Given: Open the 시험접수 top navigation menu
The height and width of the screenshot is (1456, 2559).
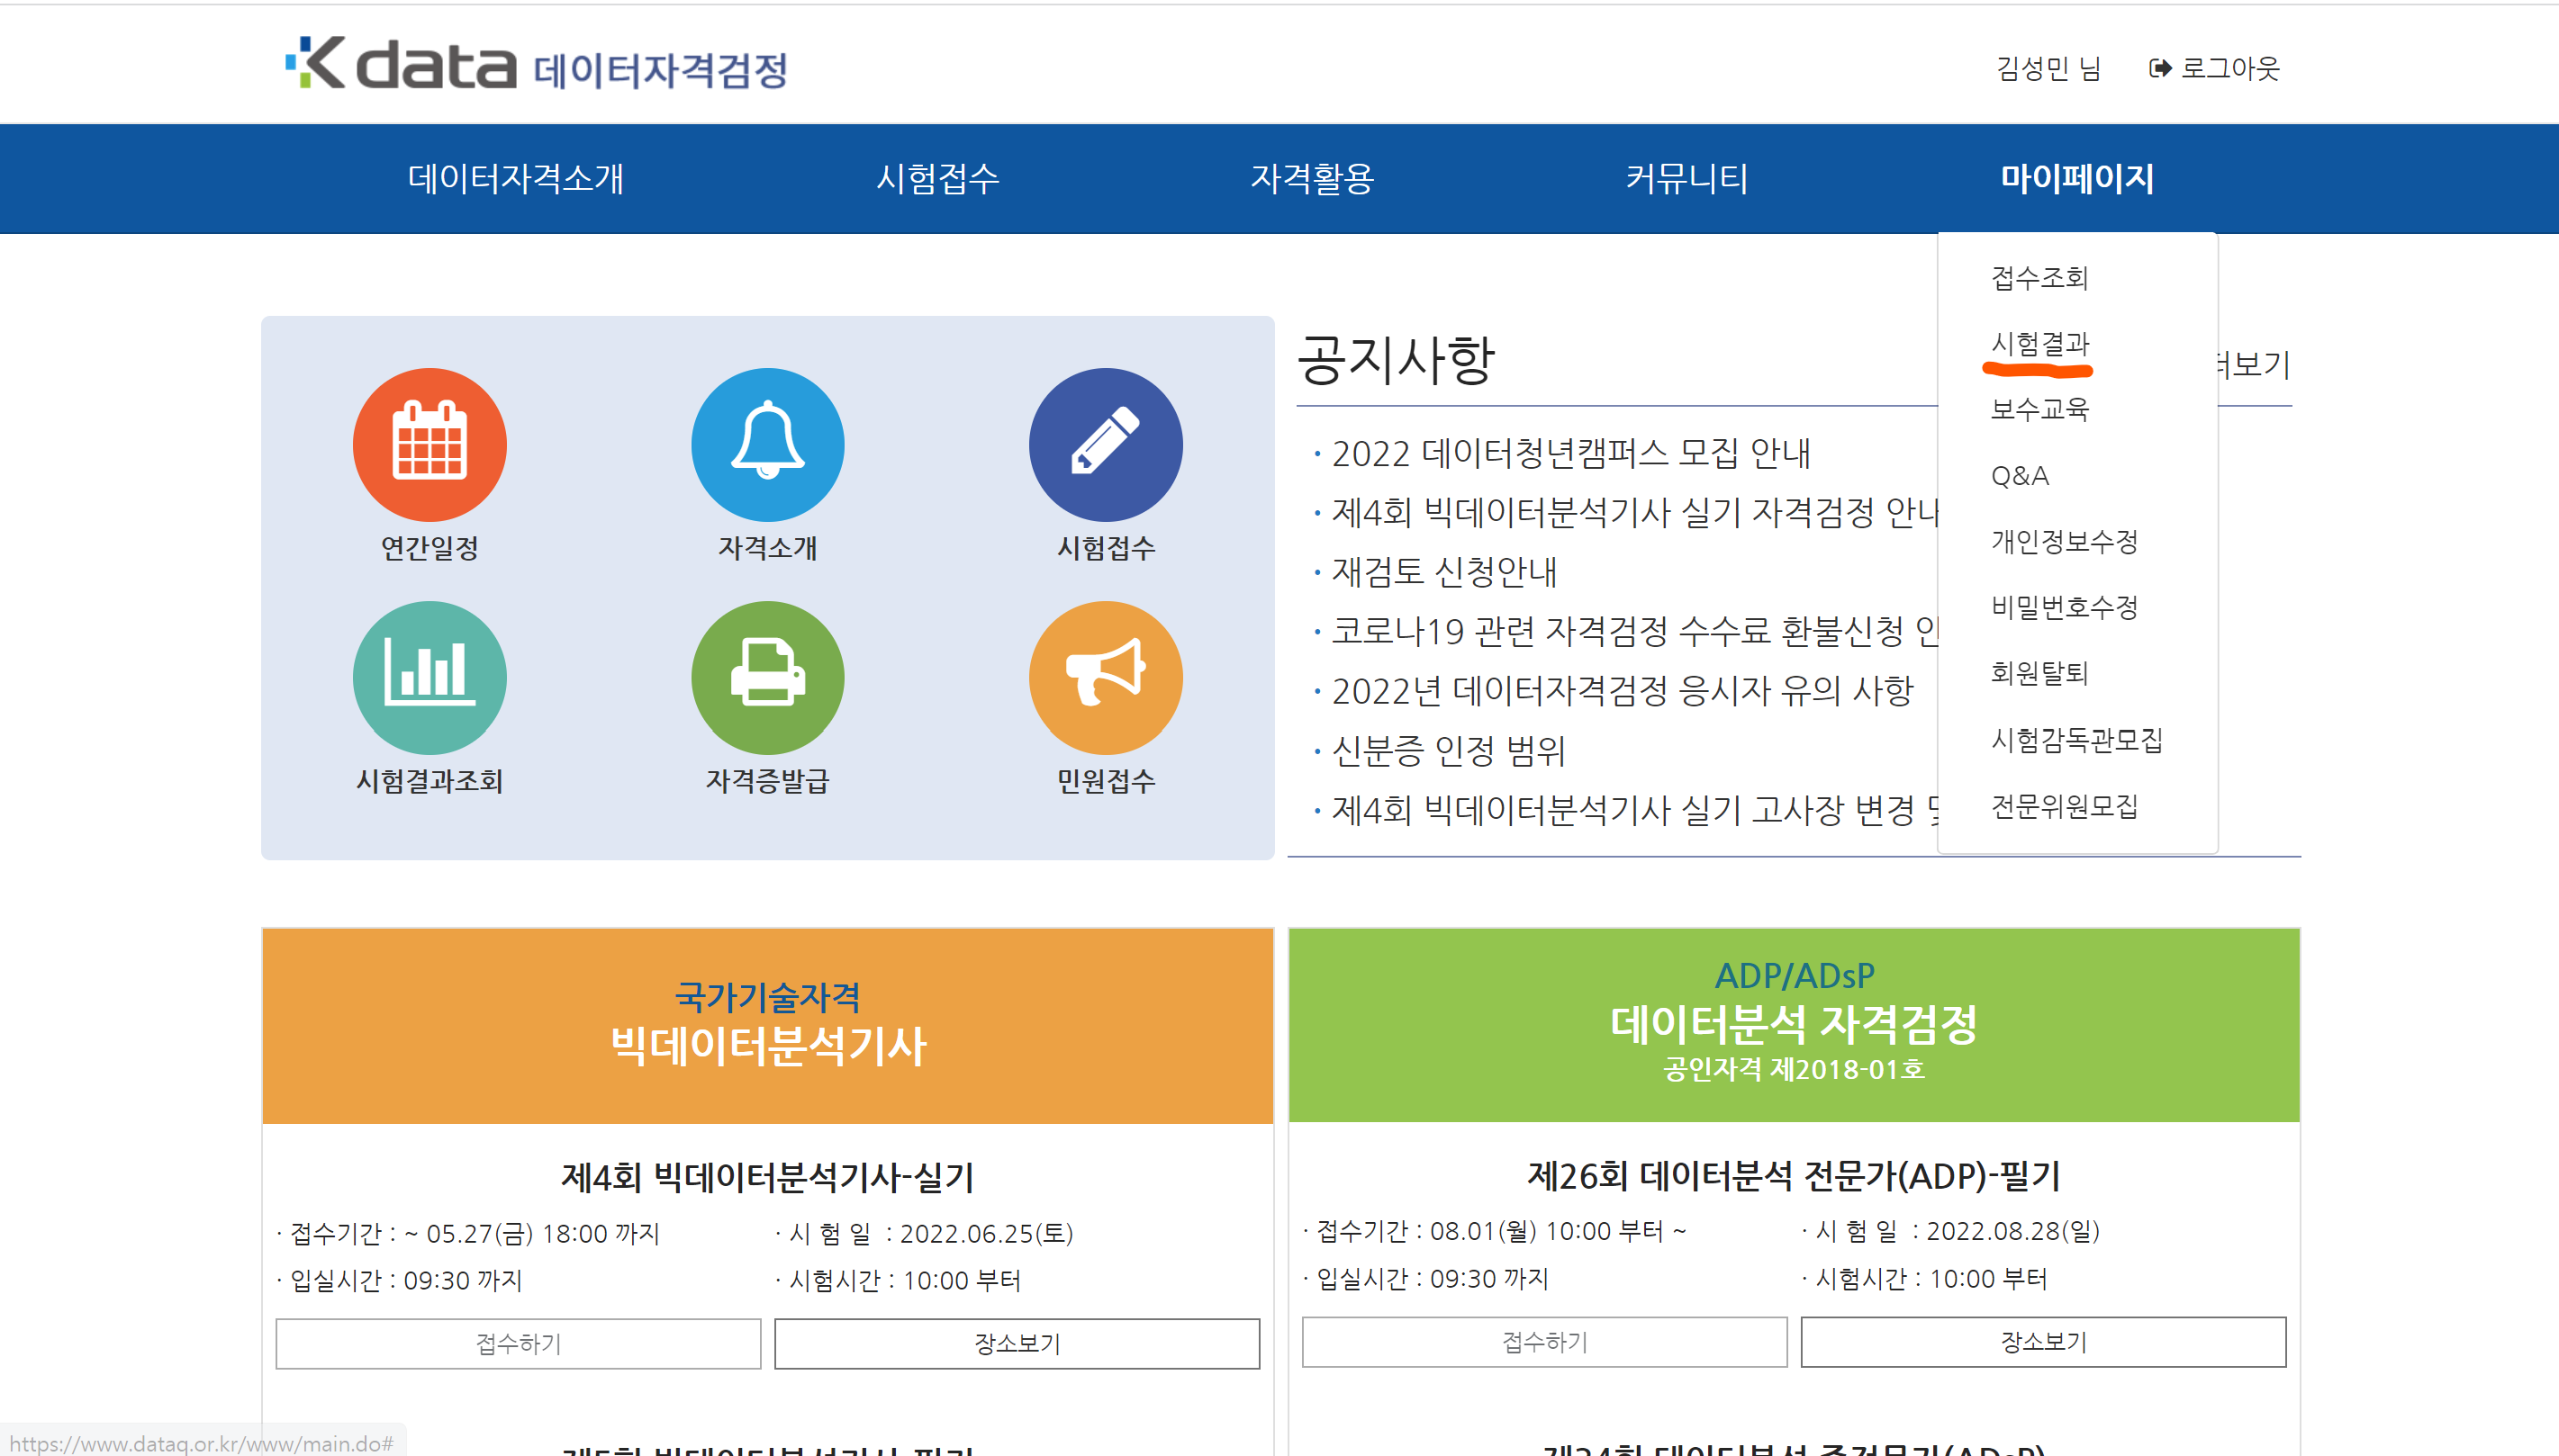Looking at the screenshot, I should coord(937,179).
